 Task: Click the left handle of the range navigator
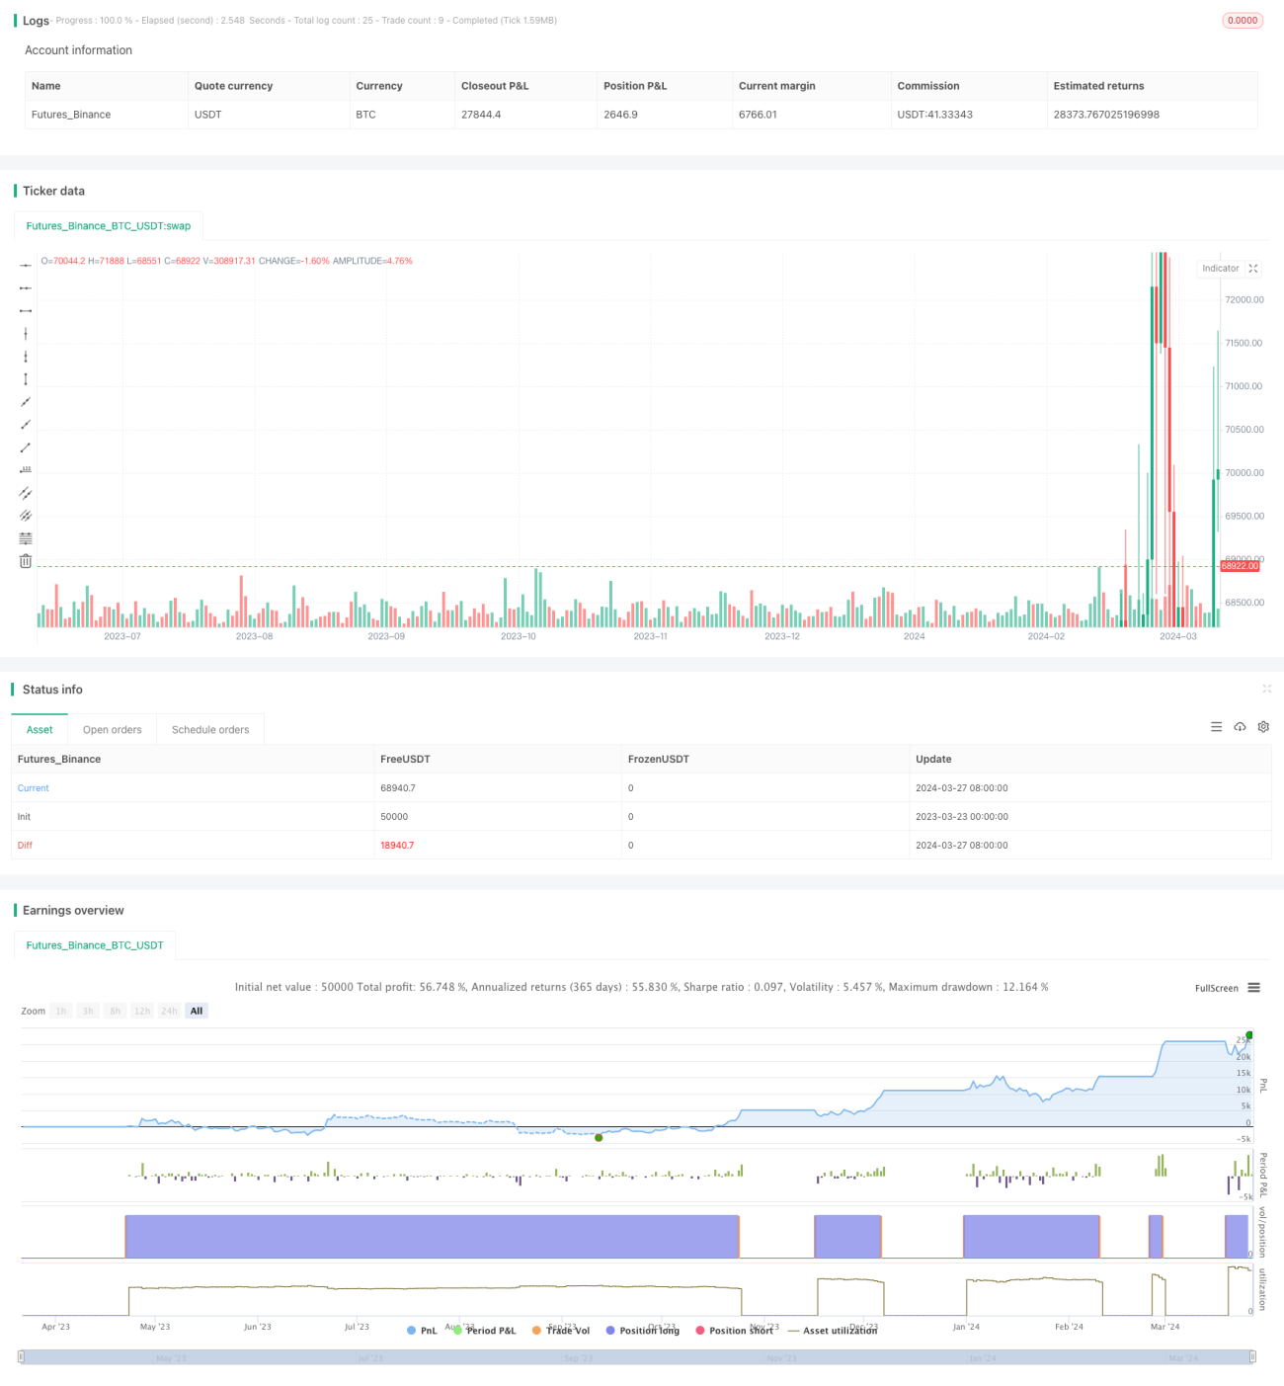pyautogui.click(x=22, y=1357)
